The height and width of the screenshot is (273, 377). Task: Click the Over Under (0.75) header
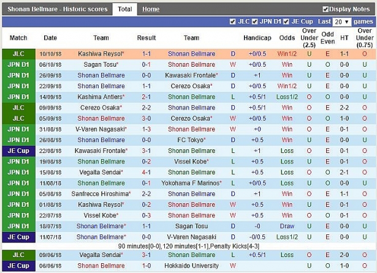tap(365, 38)
